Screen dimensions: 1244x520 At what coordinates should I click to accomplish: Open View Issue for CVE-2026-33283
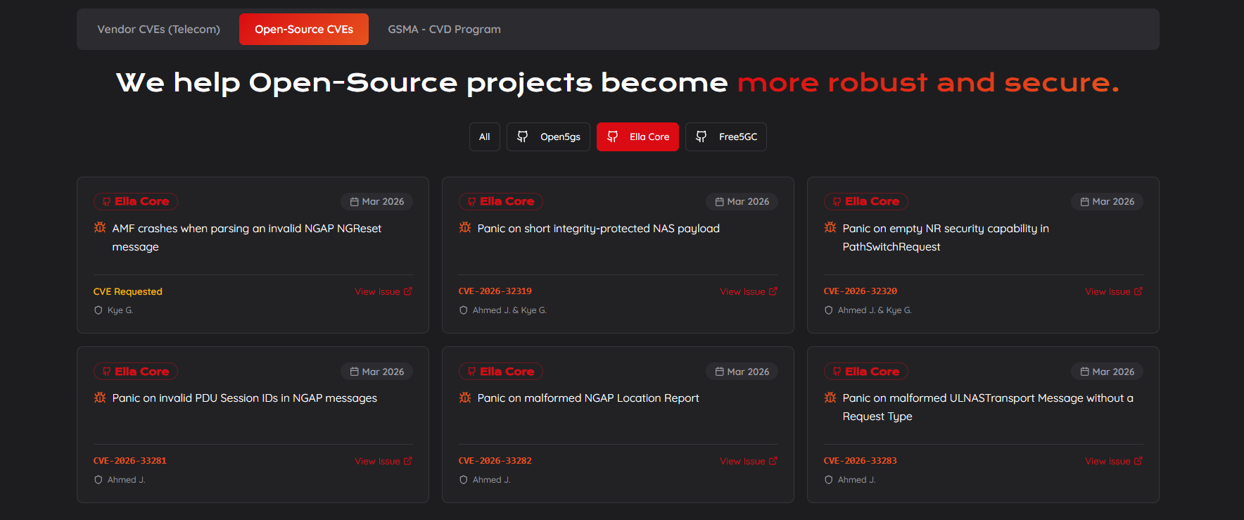(1114, 461)
